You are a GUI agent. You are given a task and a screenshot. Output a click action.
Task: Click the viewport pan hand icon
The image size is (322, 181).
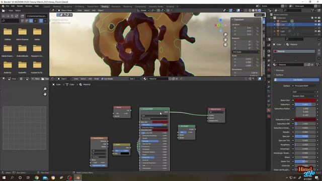(225, 40)
